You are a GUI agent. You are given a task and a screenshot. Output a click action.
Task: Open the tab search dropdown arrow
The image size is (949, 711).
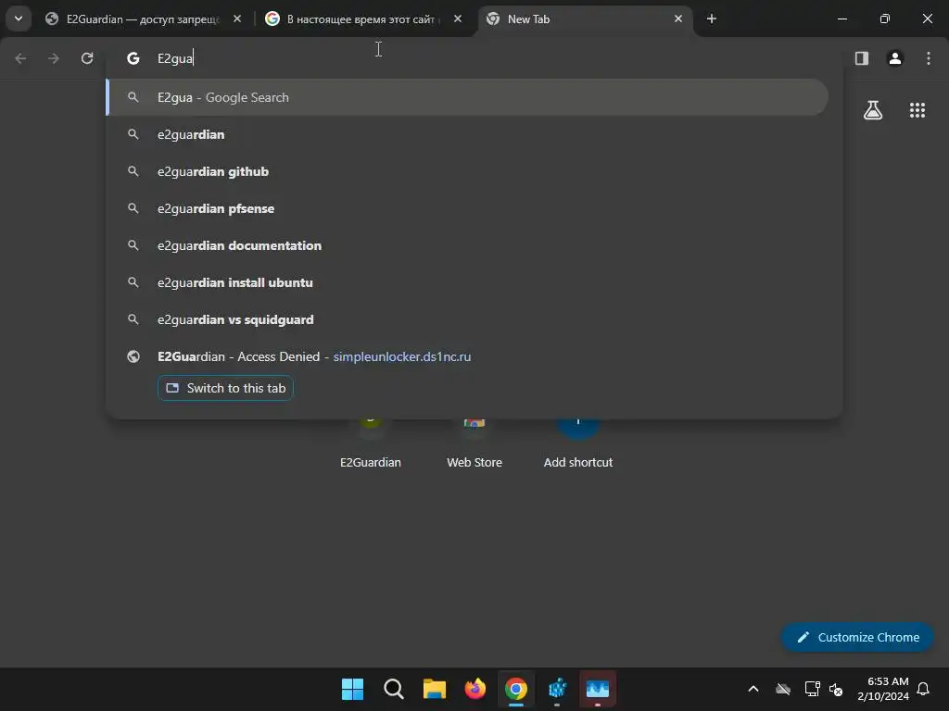[19, 19]
